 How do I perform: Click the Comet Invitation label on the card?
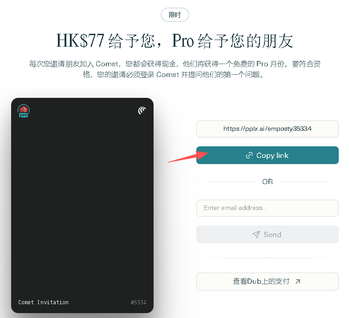43,302
